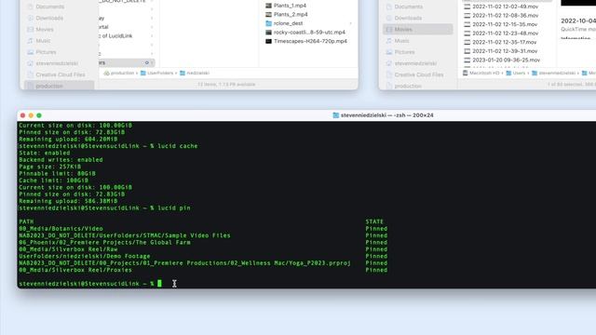Click Terminal prompt at green cursor
The image size is (596, 335).
click(159, 284)
